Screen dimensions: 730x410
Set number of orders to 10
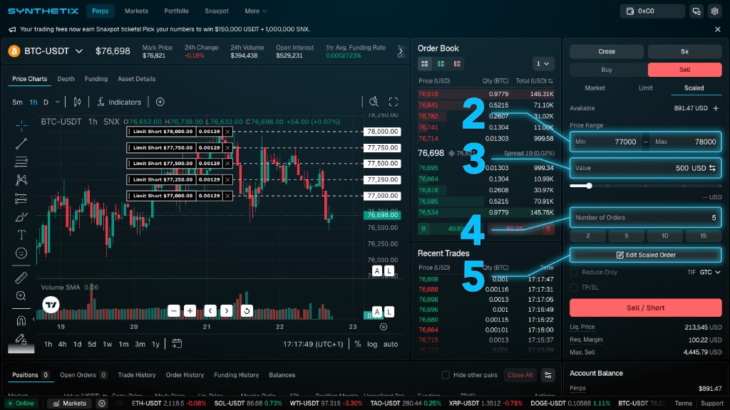point(665,236)
